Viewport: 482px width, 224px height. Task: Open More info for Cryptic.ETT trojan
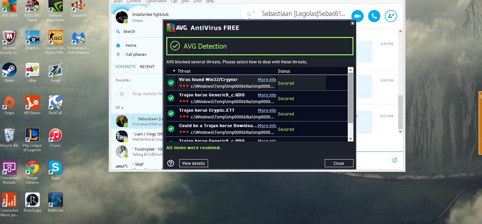267,110
